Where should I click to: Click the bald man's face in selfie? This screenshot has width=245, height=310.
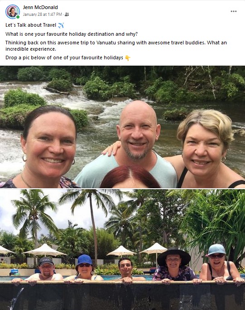click(138, 131)
